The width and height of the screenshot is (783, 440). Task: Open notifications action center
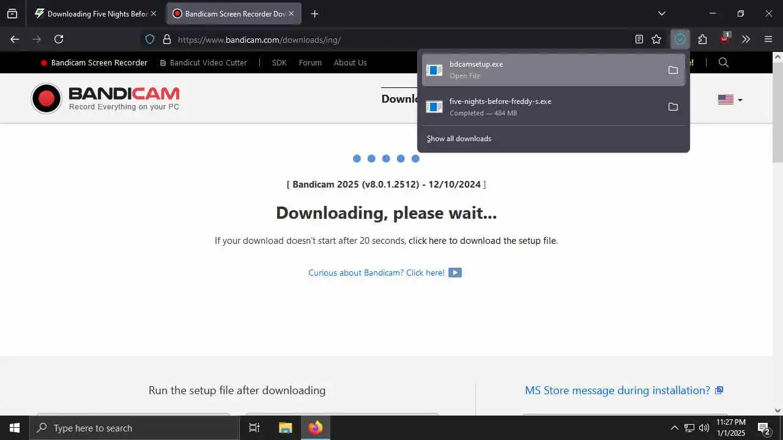[763, 428]
